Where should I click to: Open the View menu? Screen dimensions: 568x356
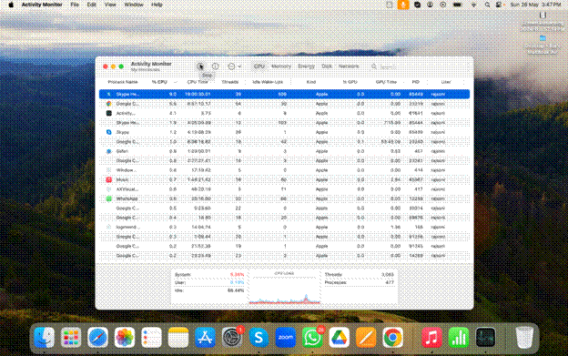tap(110, 5)
